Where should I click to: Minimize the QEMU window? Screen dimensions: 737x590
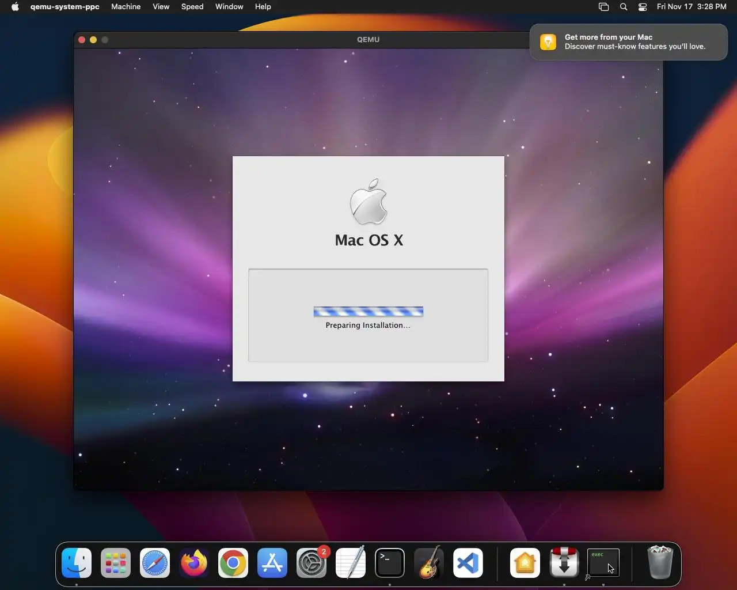pos(93,40)
